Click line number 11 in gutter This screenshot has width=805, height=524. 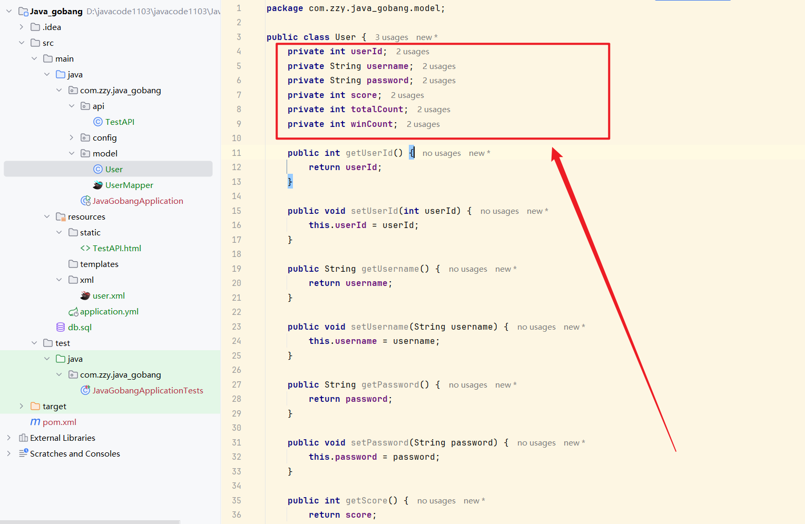tap(237, 153)
